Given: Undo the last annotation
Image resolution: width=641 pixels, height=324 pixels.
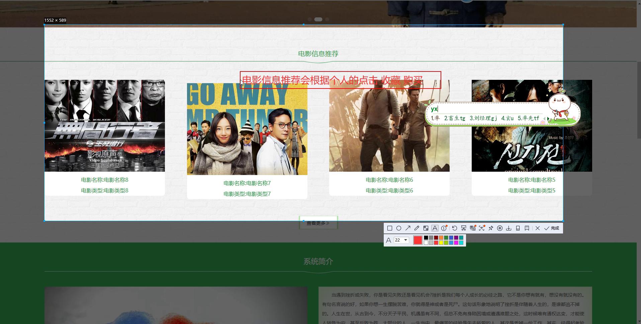Looking at the screenshot, I should [454, 228].
